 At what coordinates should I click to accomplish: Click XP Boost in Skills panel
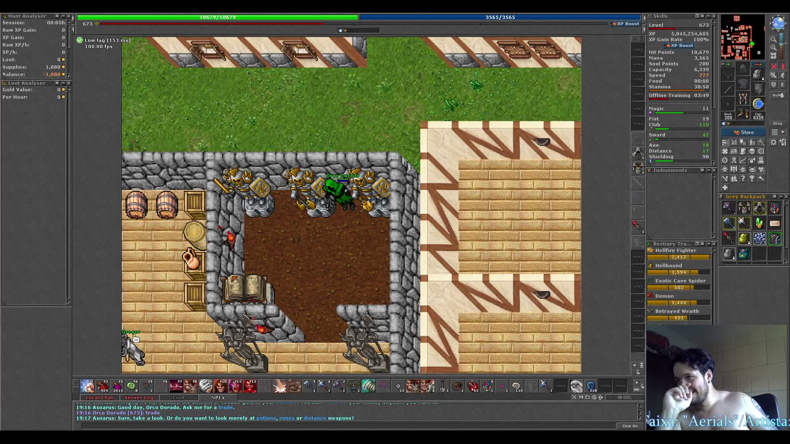679,45
